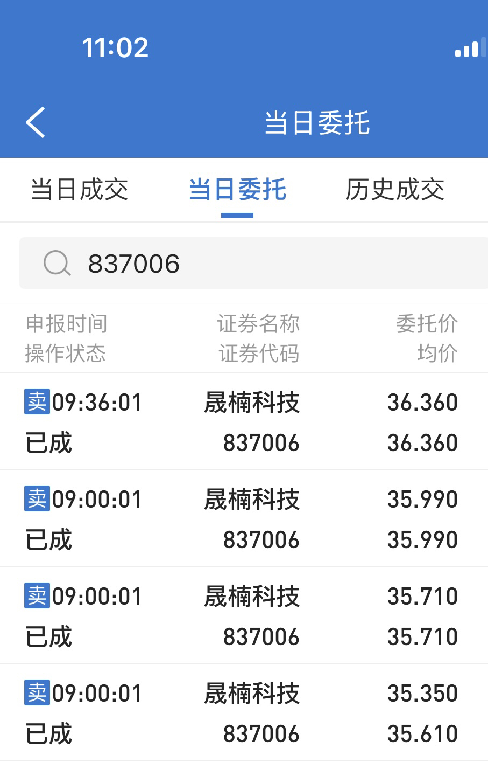
Task: Tap the 09:36:01 order time
Action: 97,403
